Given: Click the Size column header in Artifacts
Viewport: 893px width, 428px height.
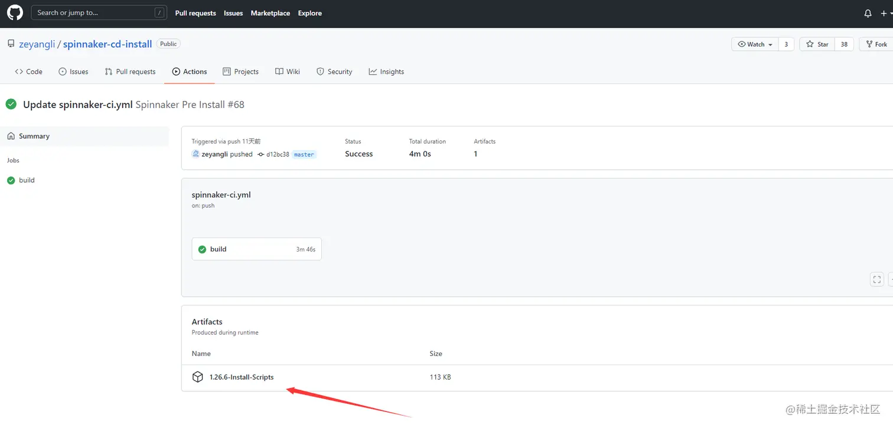Looking at the screenshot, I should point(436,354).
